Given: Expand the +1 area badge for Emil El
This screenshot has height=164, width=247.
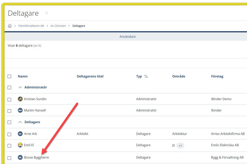Looking at the screenshot, I should point(180,146).
